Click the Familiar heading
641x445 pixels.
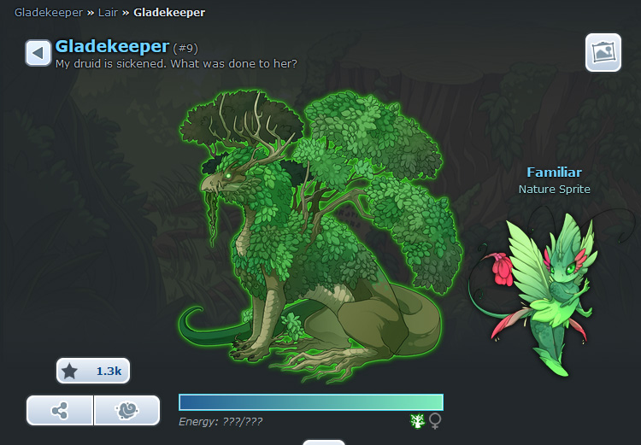(554, 172)
